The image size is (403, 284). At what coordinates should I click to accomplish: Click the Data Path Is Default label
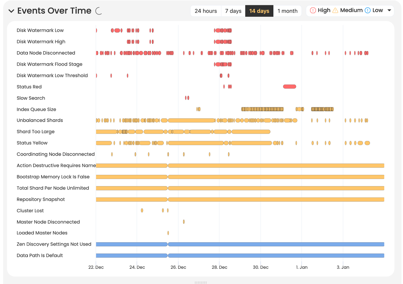(x=40, y=255)
